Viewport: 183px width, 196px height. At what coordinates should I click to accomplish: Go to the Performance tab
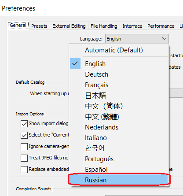pos(161,26)
